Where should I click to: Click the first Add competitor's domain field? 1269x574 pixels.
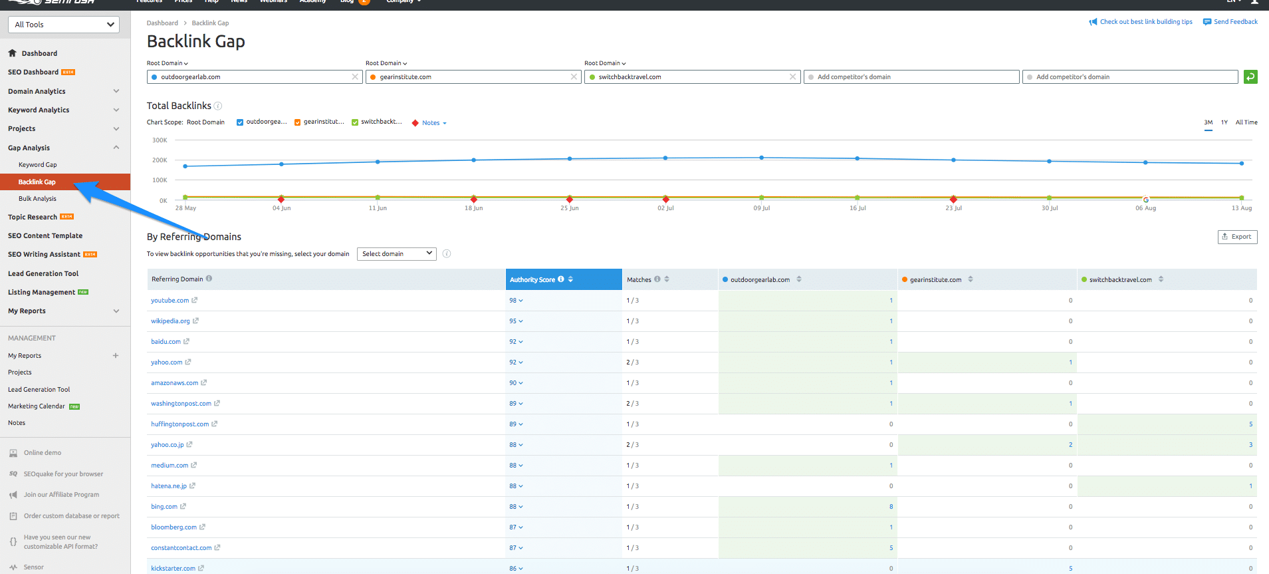[911, 77]
